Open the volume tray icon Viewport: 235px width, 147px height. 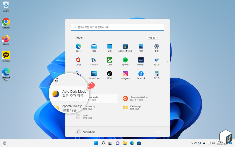point(213,143)
